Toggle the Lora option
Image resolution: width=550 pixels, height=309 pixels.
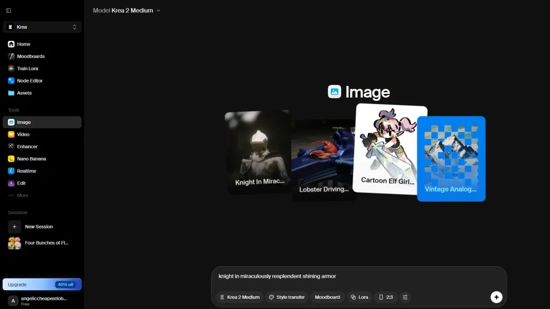point(359,297)
